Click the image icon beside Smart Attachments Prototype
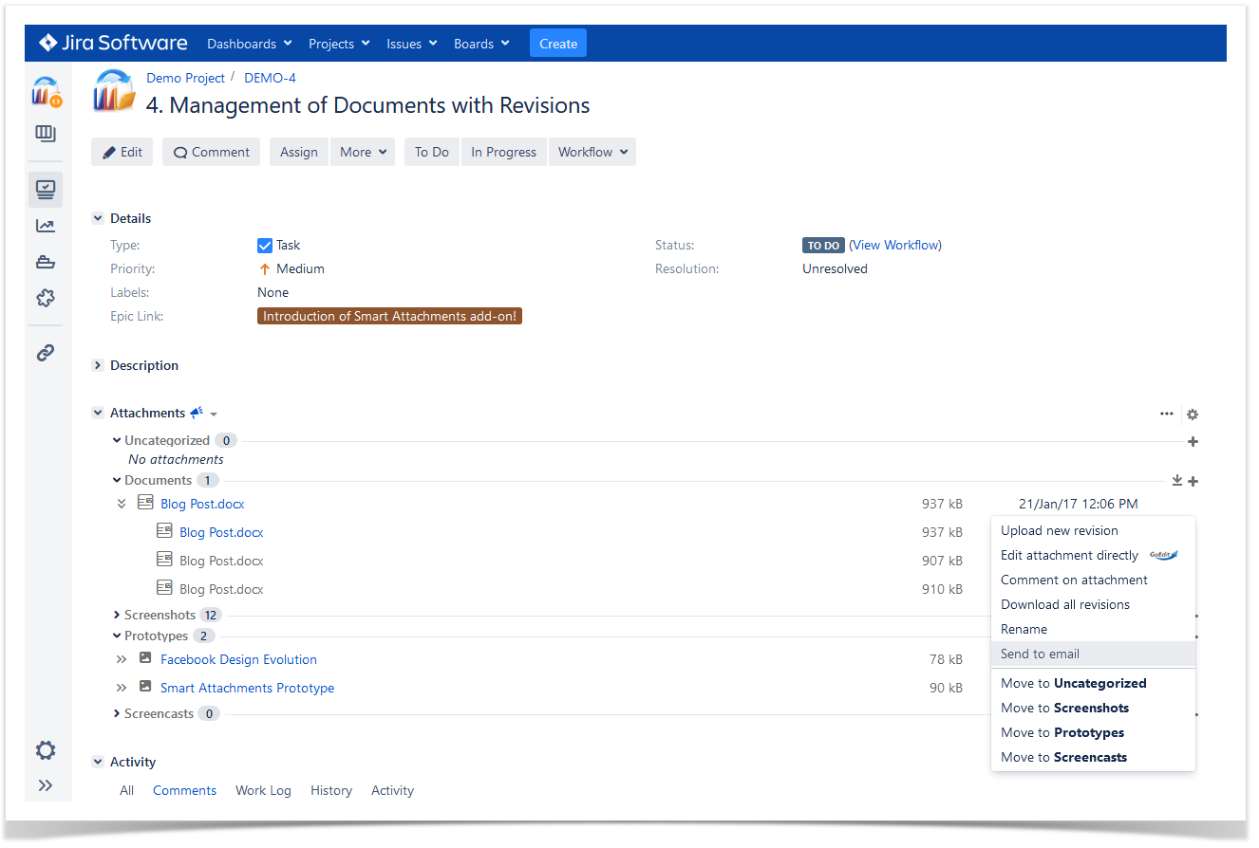 [145, 687]
